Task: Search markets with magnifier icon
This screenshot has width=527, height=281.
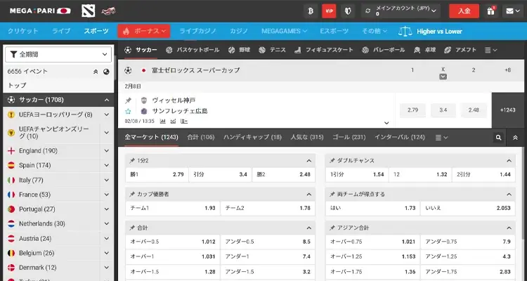Action: click(498, 137)
